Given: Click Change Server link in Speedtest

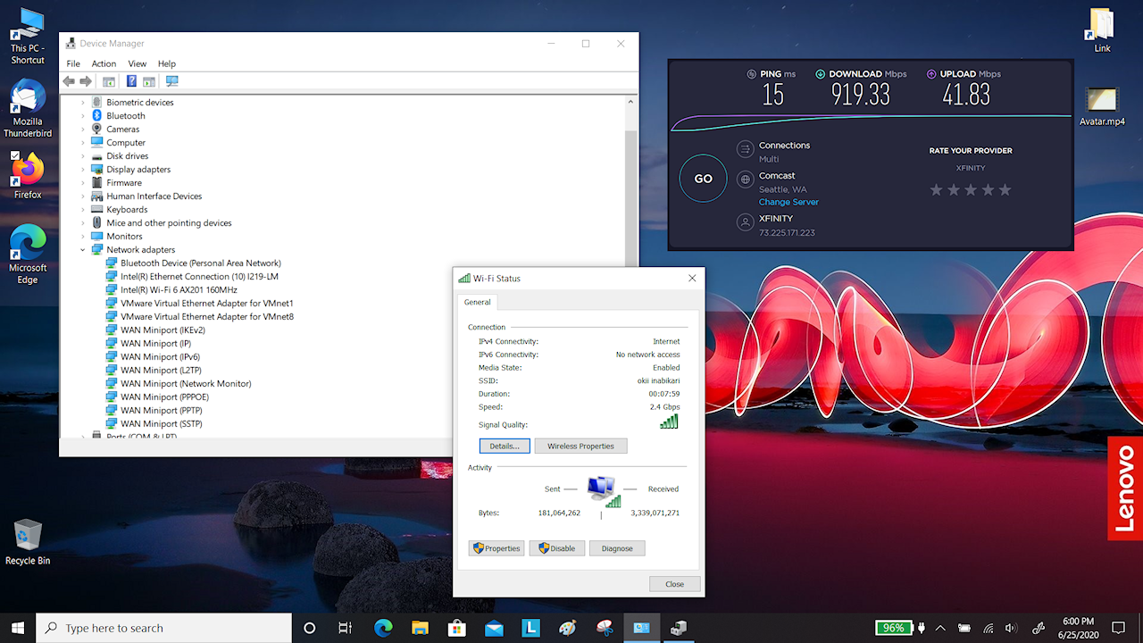Looking at the screenshot, I should (788, 202).
